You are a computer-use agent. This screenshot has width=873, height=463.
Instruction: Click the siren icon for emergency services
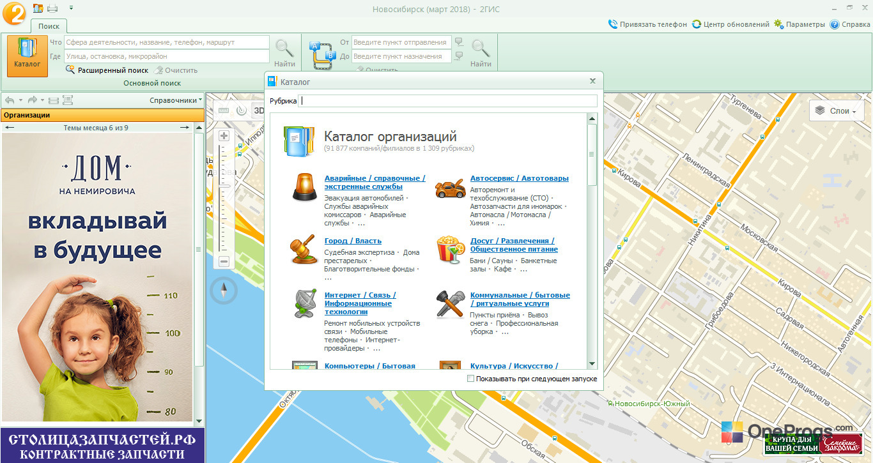click(304, 187)
